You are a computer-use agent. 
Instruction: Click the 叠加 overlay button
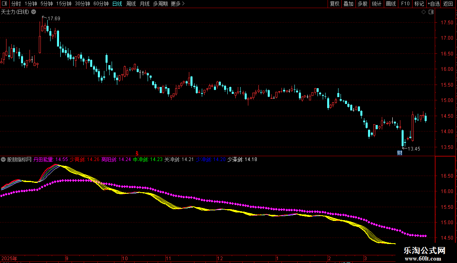pos(348,4)
